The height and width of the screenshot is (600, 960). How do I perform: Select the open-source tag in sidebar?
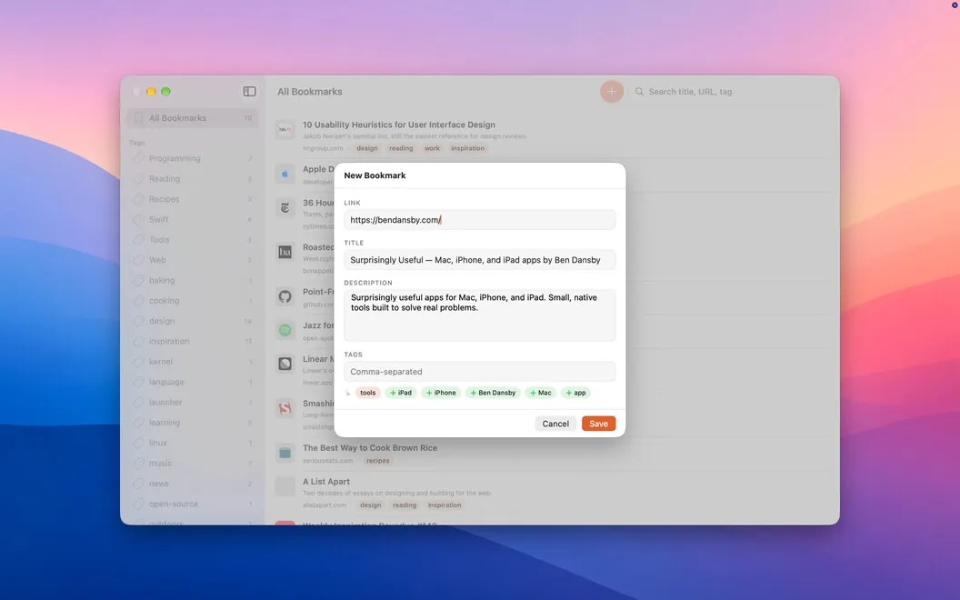coord(192,504)
